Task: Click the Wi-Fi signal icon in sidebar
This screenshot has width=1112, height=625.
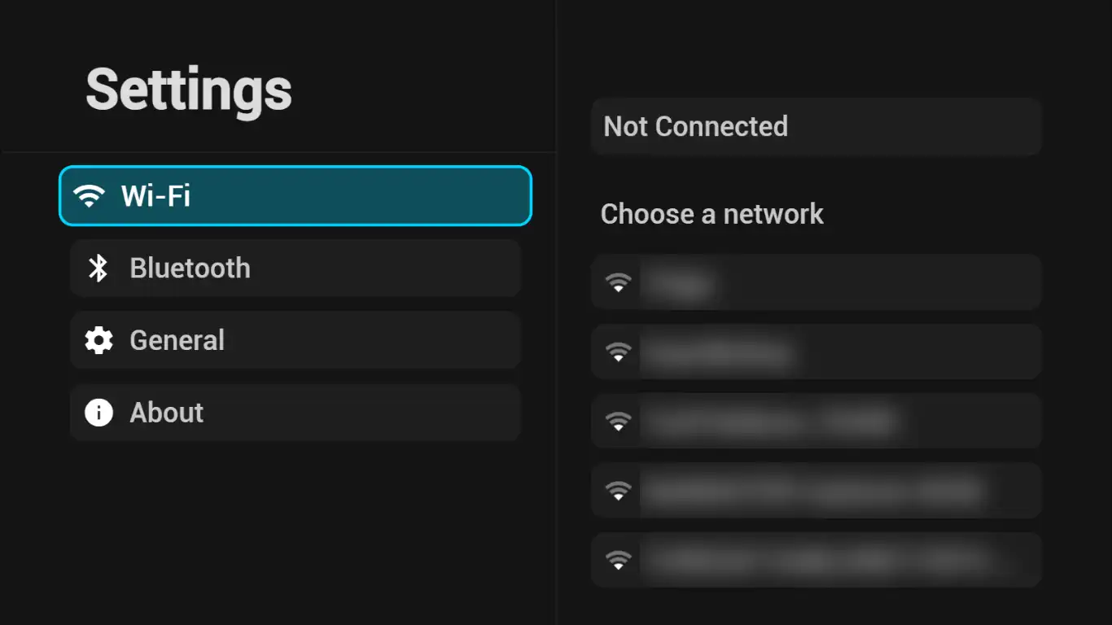Action: 89,196
